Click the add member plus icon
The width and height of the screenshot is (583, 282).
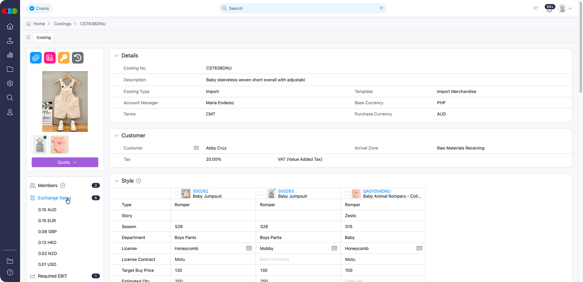[63, 185]
